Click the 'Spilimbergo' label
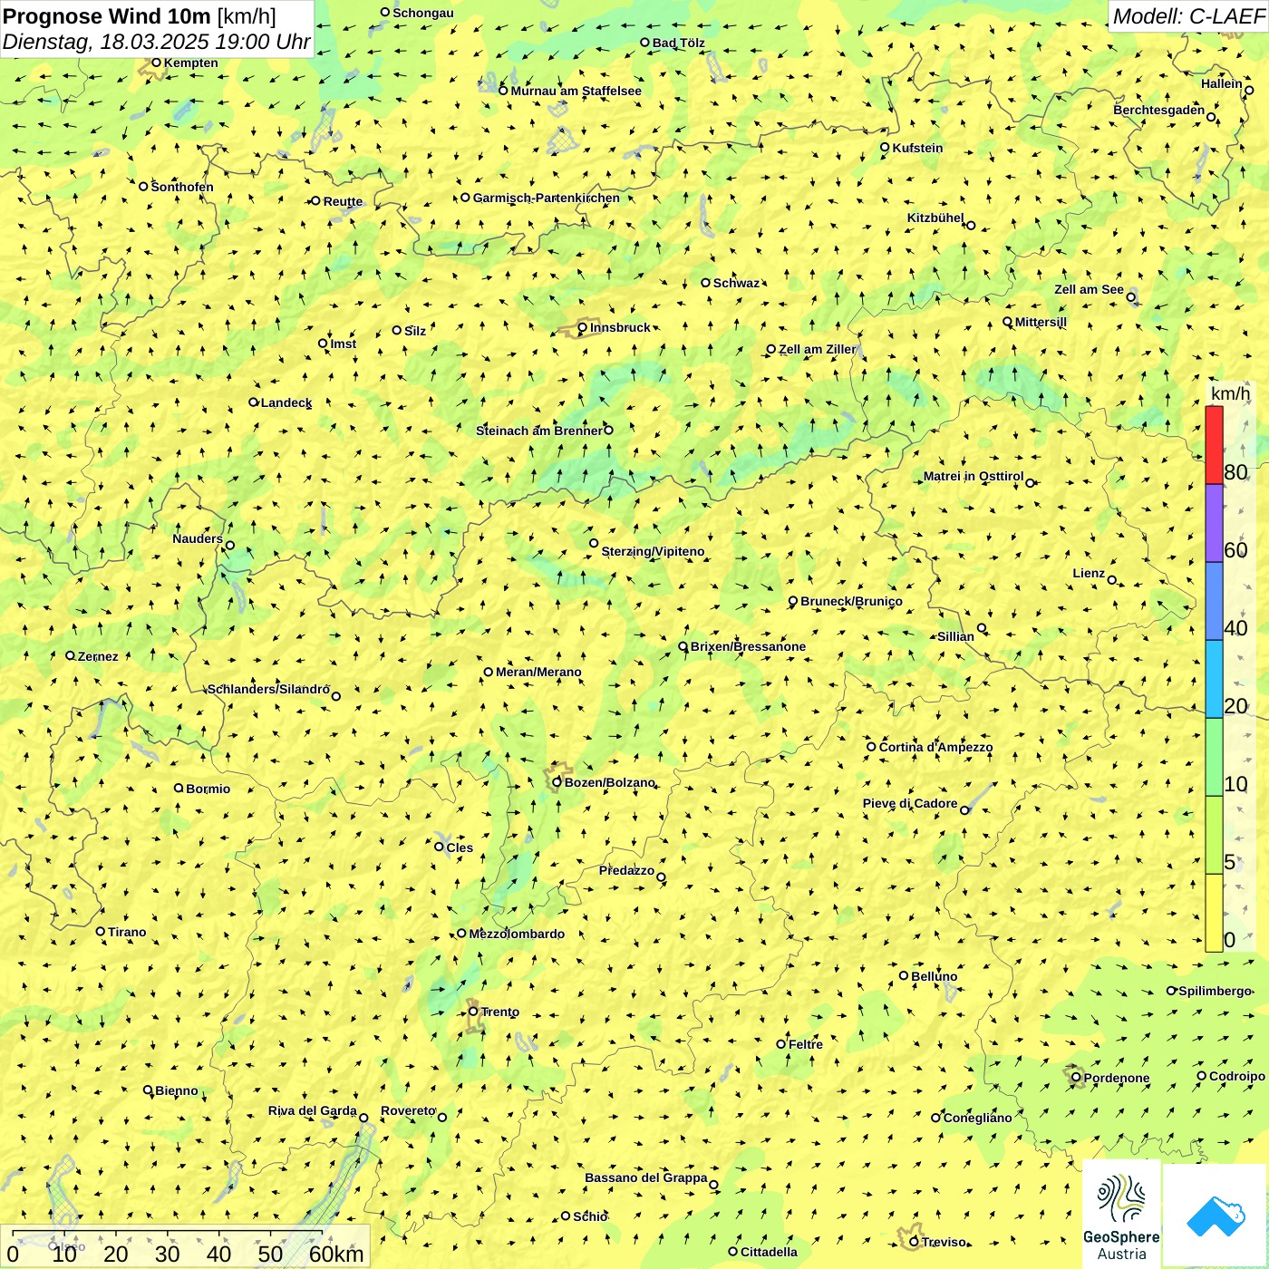This screenshot has width=1269, height=1269. click(x=1216, y=991)
